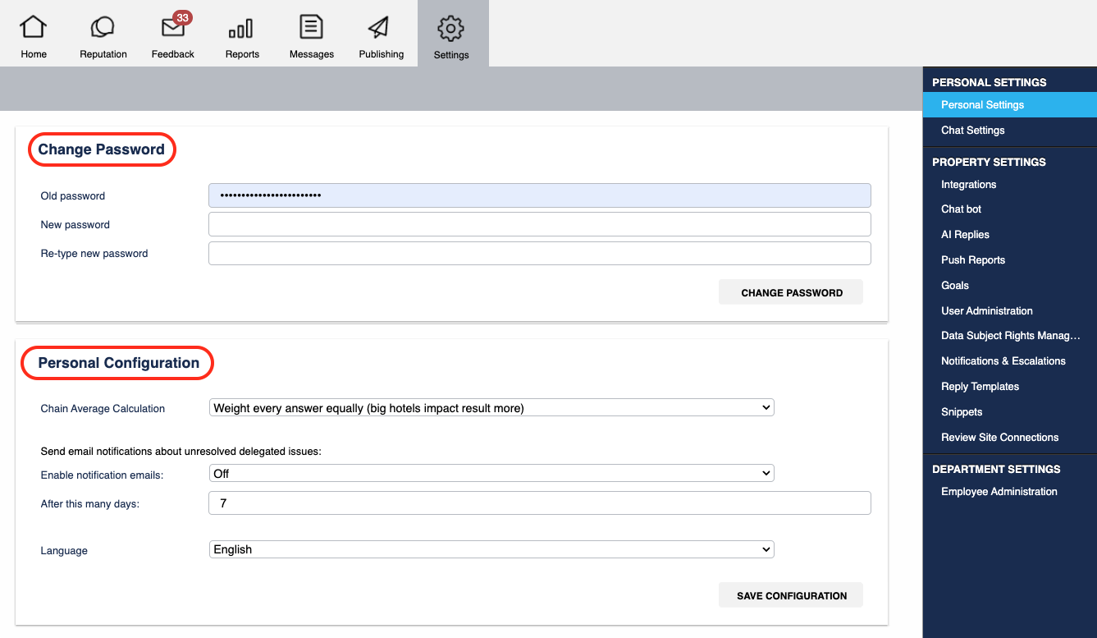Open Employee Administration in sidebar
This screenshot has height=638, width=1097.
[999, 492]
